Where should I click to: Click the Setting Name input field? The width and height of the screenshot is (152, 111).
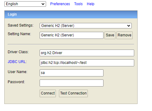[x=72, y=35]
